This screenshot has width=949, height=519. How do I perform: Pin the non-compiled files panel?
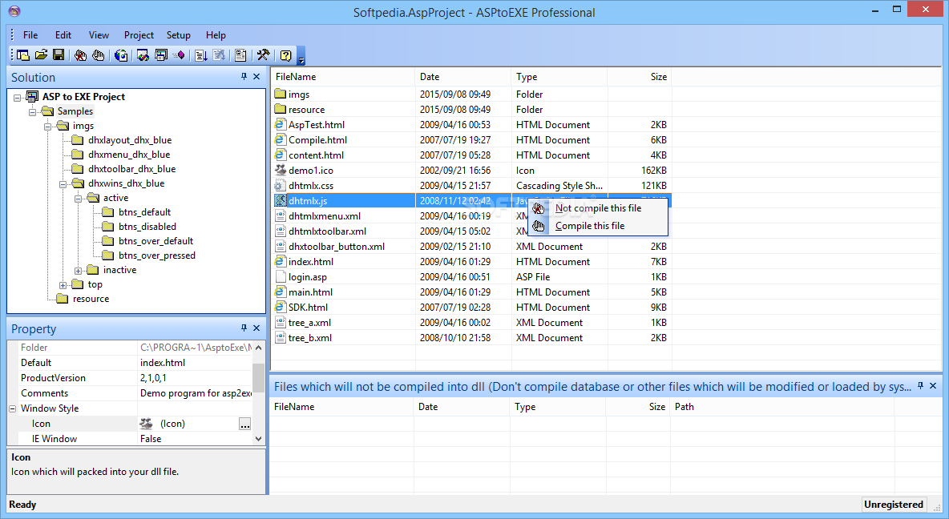[x=921, y=386]
